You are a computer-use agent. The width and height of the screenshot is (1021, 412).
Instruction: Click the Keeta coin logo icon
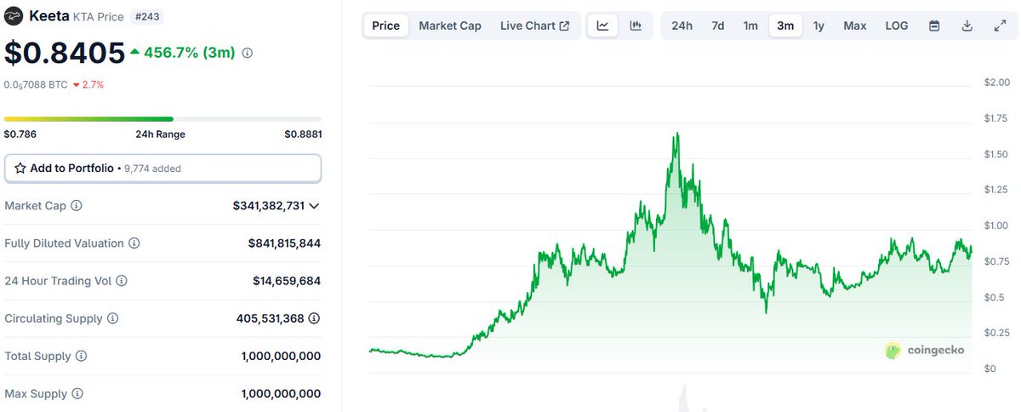[14, 17]
